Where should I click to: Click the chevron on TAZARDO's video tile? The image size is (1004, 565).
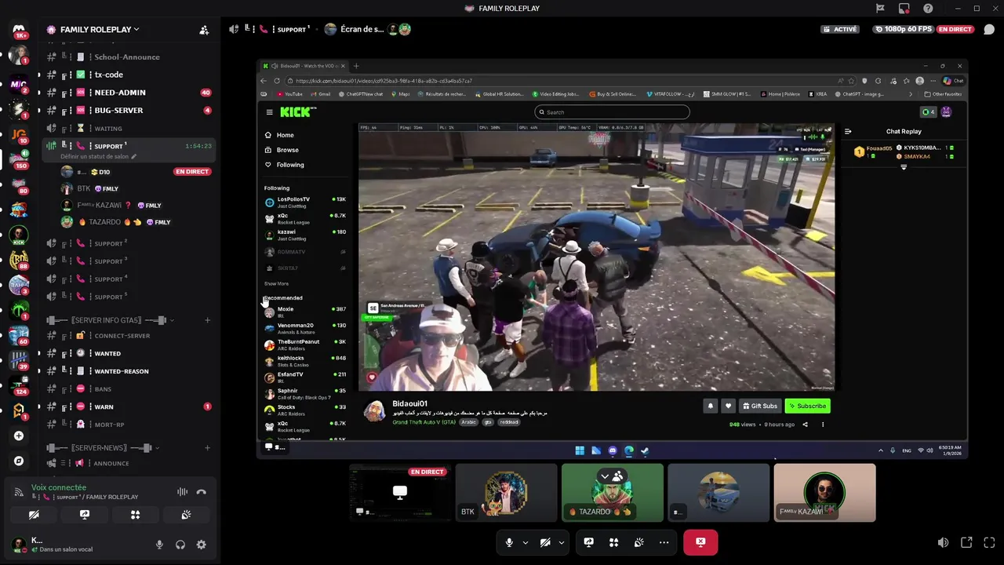point(605,476)
